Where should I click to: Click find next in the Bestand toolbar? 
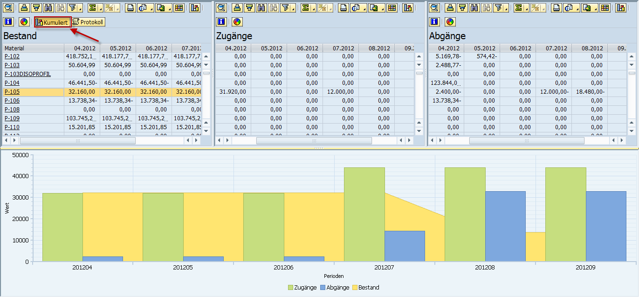(x=62, y=8)
